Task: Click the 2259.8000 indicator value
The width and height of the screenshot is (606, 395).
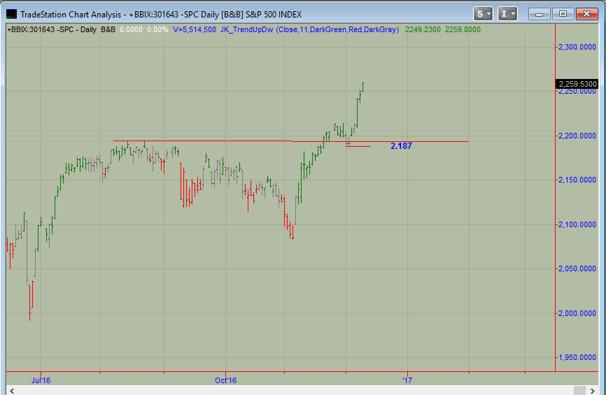Action: click(x=463, y=30)
